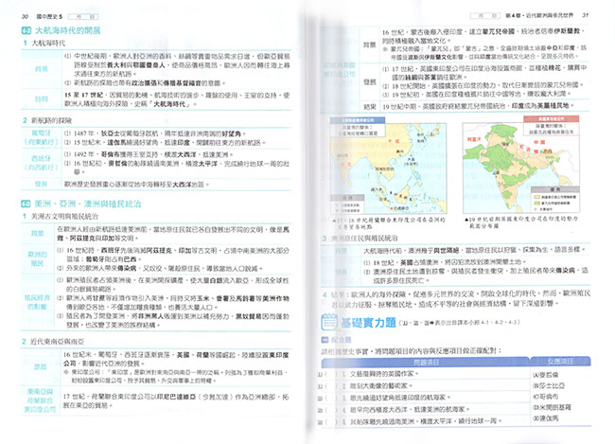The image size is (615, 444).
Task: Click the 葡萄牙 (向東航行) row label
Action: [x=42, y=137]
